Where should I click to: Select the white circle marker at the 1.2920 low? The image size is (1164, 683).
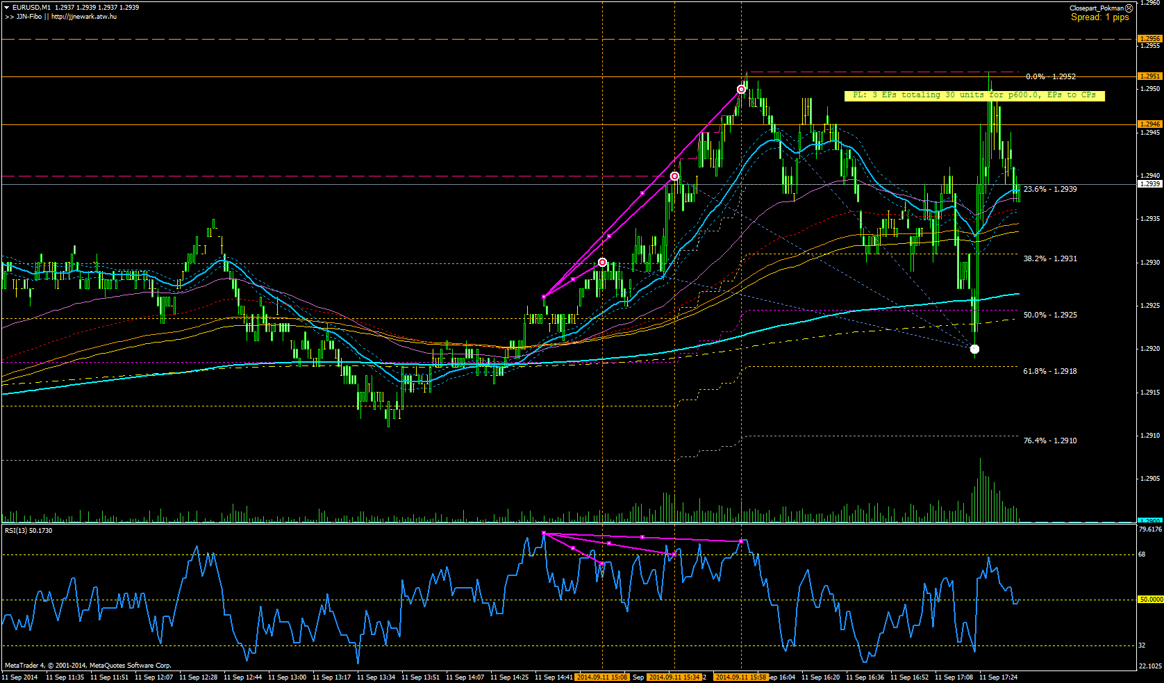(974, 349)
